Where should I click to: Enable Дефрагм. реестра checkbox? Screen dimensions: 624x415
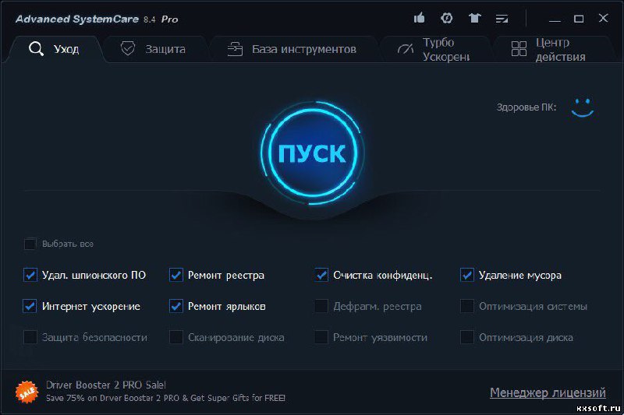click(x=321, y=306)
